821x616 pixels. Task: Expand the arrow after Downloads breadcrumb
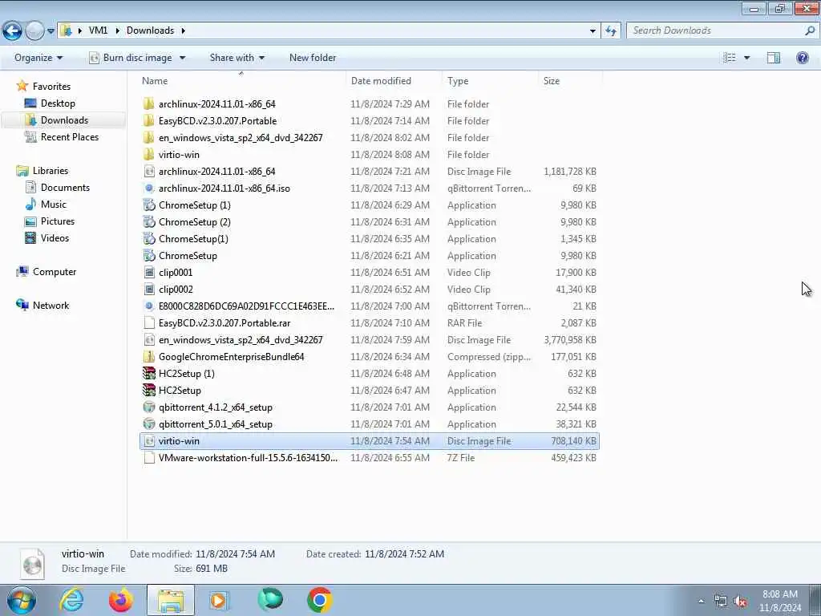(x=184, y=30)
